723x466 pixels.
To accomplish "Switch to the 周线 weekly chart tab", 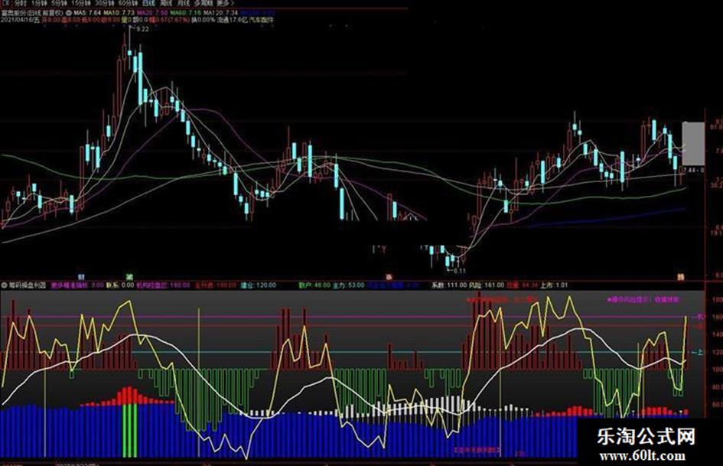I will coord(167,3).
